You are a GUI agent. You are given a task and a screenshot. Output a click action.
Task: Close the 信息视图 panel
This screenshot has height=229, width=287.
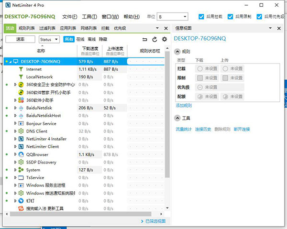click(x=279, y=28)
